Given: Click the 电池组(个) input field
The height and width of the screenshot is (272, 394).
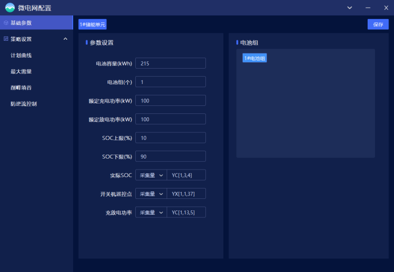Looking at the screenshot, I should 171,82.
